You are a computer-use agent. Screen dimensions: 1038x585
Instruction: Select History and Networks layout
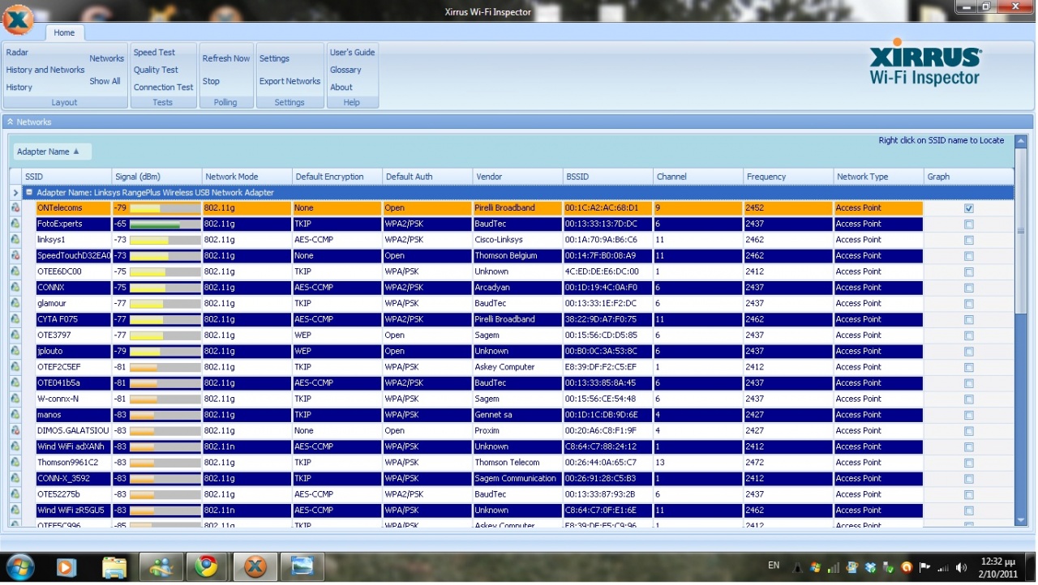pos(45,70)
